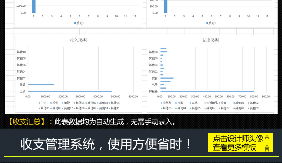282x163 pixels.
Task: Select 房租费 legend entry in 支出类别 chart
Action: pyautogui.click(x=166, y=103)
